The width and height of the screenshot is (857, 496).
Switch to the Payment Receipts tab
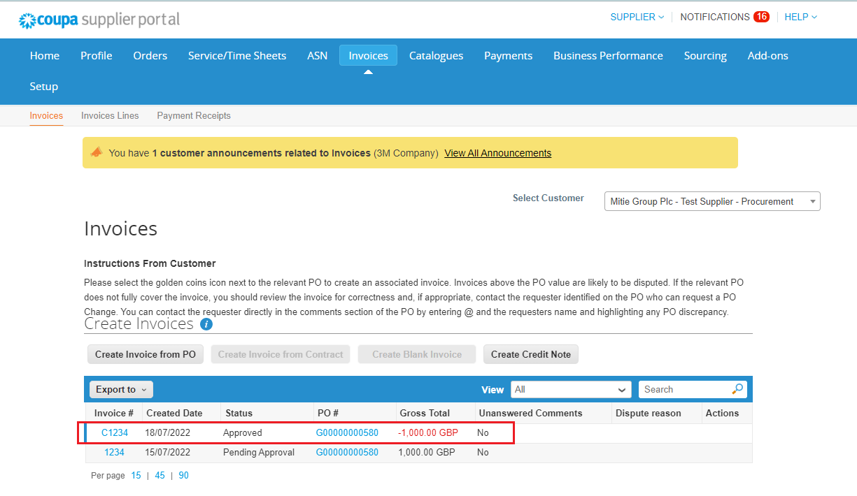pos(194,115)
